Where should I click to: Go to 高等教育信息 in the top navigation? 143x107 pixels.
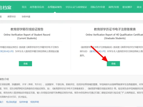(37, 7)
